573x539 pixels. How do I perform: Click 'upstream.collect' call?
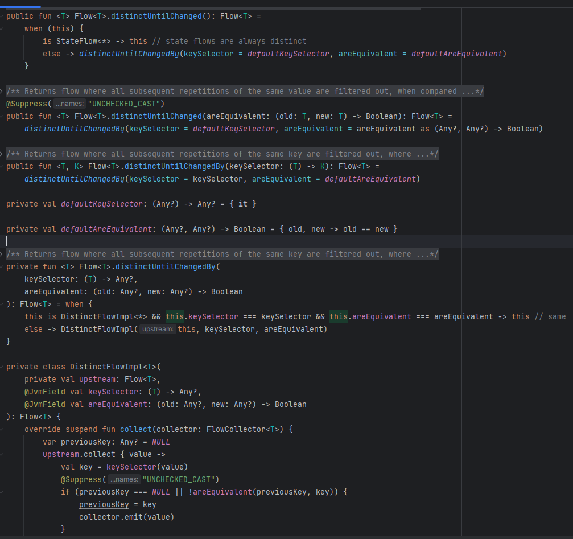(x=79, y=454)
